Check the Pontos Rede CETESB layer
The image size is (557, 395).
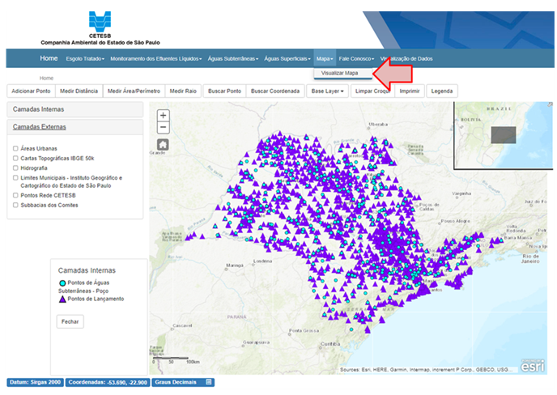[15, 196]
